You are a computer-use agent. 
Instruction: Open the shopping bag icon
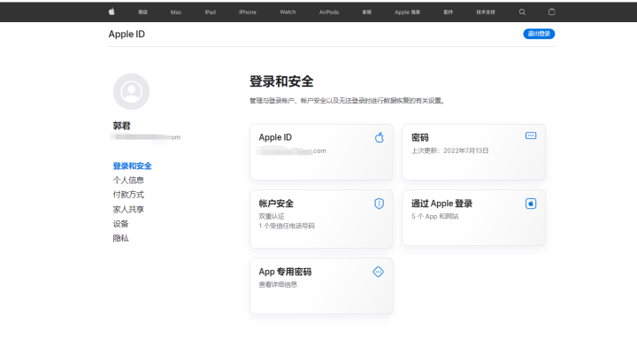click(551, 12)
